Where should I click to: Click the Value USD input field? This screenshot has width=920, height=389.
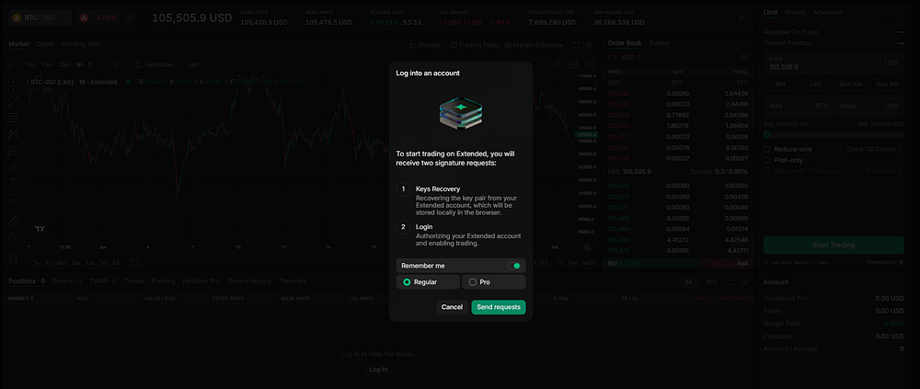(869, 106)
